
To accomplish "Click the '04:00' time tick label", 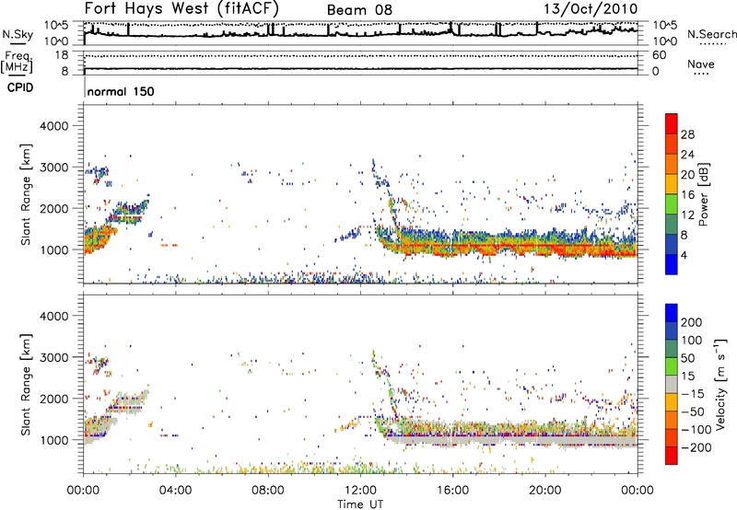I will (176, 491).
